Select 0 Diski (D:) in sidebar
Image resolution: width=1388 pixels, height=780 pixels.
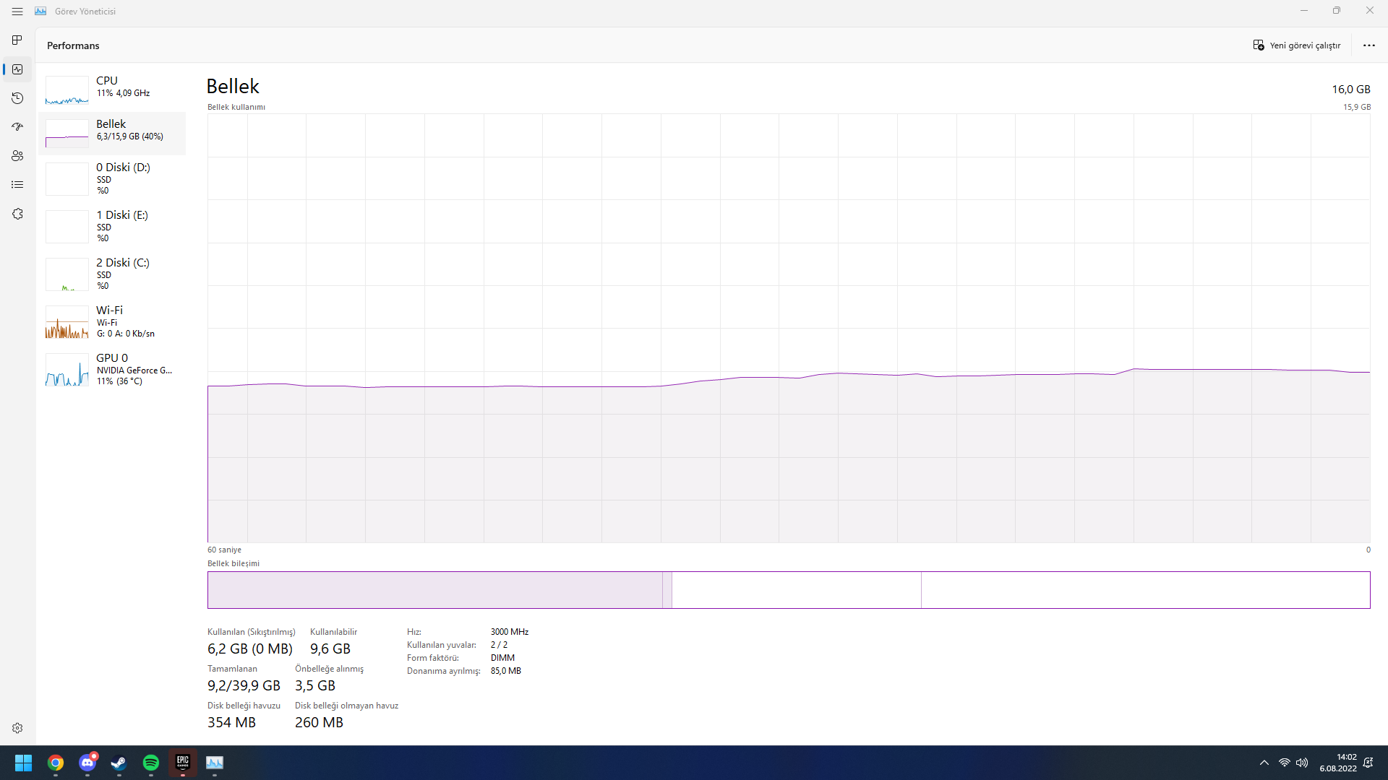click(112, 178)
